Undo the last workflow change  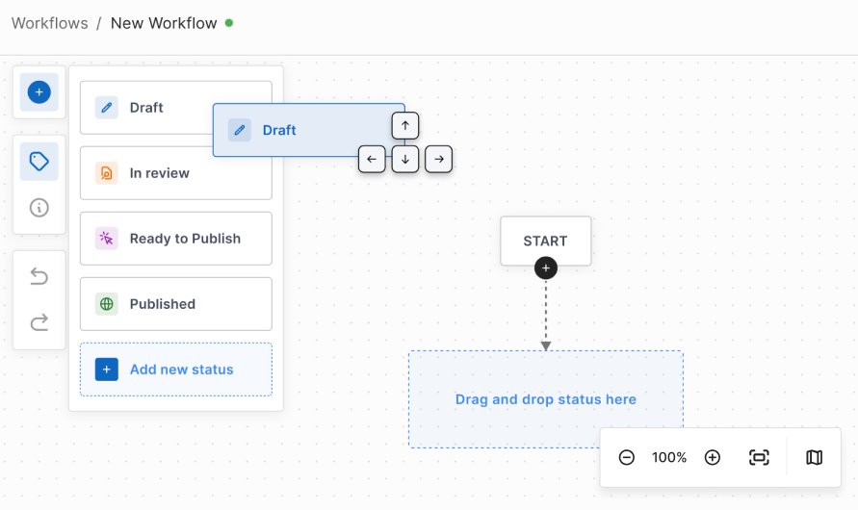coord(39,276)
